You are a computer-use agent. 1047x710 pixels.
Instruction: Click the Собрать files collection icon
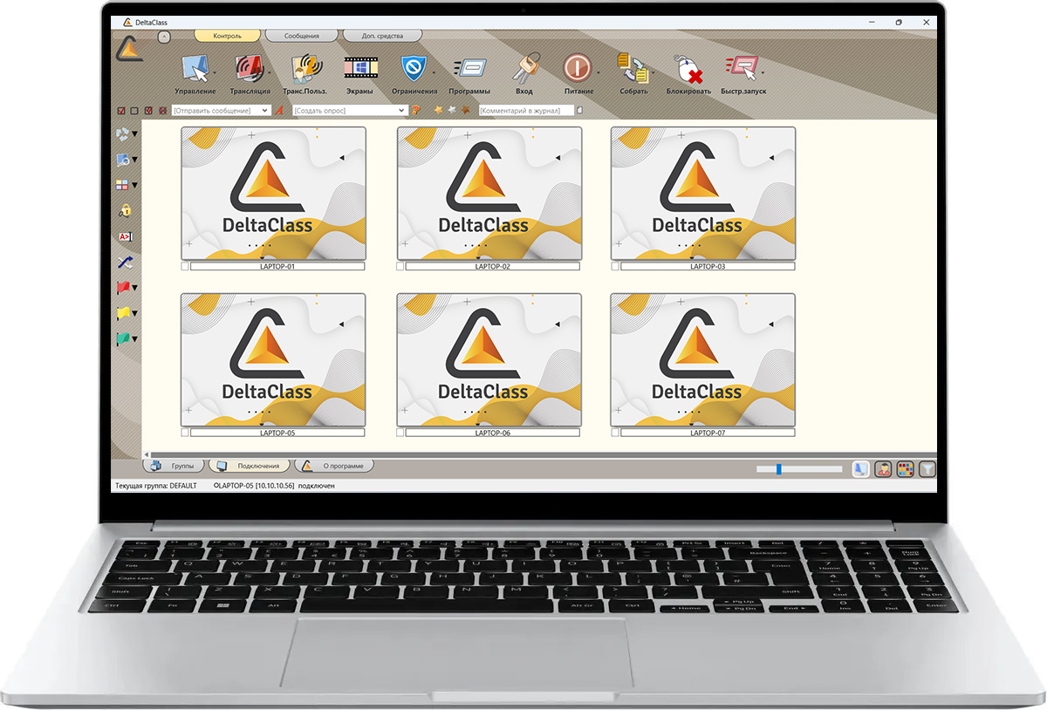(x=632, y=69)
